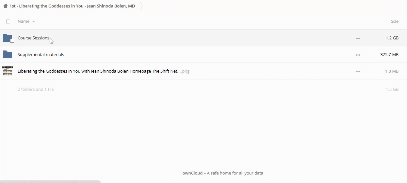Open the Course Sessions folder name

point(33,38)
